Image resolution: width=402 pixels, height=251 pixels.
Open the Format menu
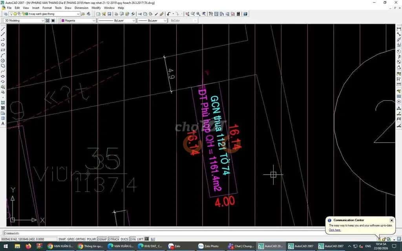point(47,8)
